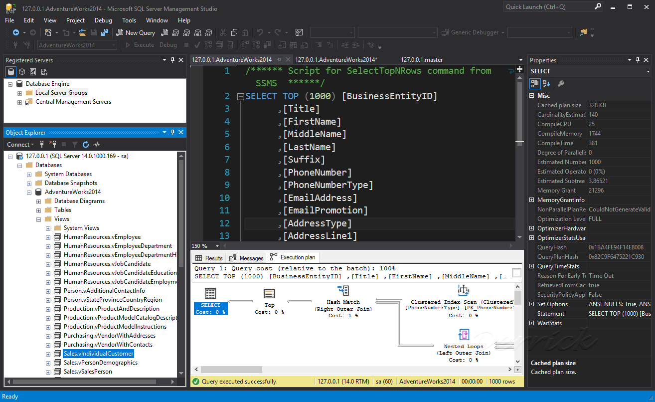The image size is (655, 402).
Task: Refresh the Object Explorer tree
Action: click(x=86, y=144)
